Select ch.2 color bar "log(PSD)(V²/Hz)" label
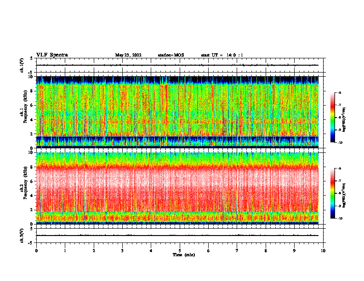Screen dimensions: 364x281 coord(344,196)
